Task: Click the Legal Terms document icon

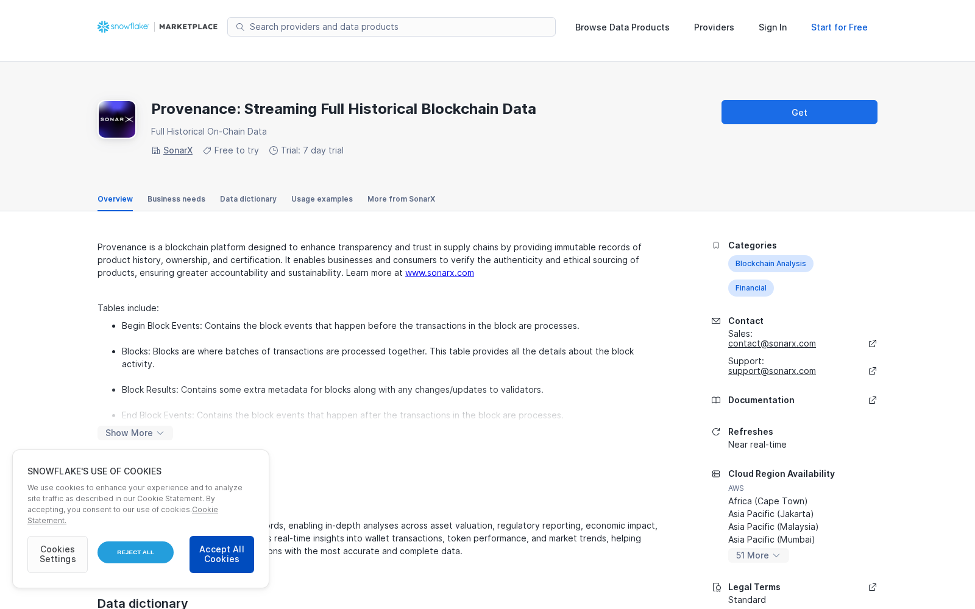Action: (x=717, y=587)
